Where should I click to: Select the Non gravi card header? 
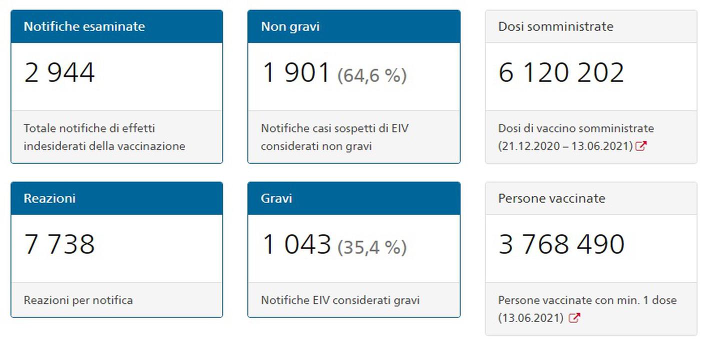coord(353,26)
